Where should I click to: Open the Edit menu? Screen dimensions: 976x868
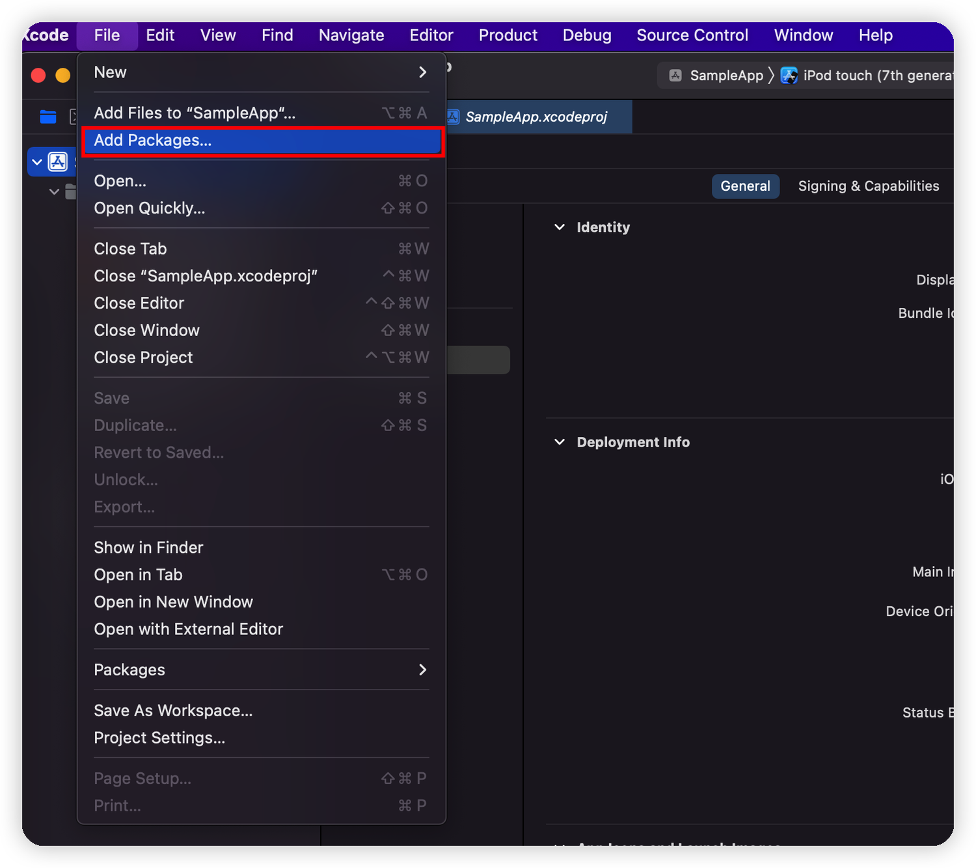point(160,35)
